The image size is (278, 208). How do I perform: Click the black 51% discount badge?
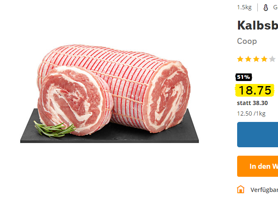(243, 77)
